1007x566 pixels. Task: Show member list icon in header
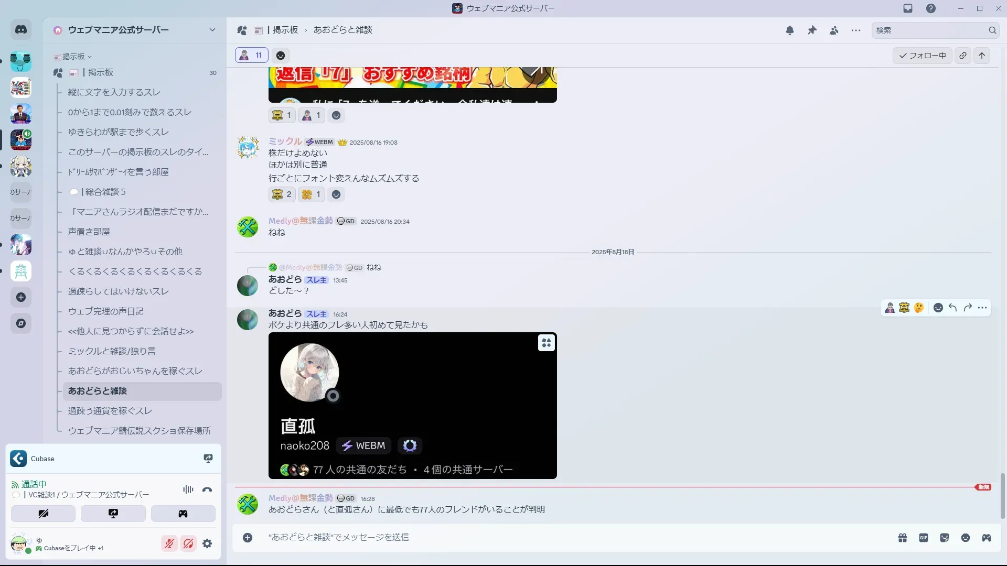pos(834,30)
